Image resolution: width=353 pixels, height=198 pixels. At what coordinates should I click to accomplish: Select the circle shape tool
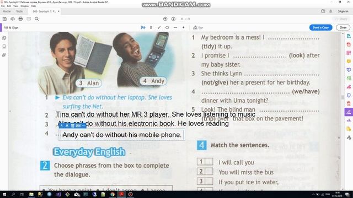pos(167,28)
